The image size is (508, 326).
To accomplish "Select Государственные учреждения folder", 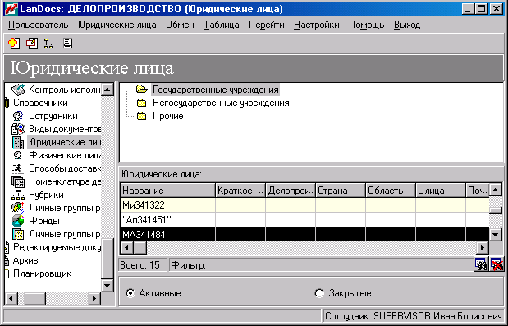I will 216,90.
